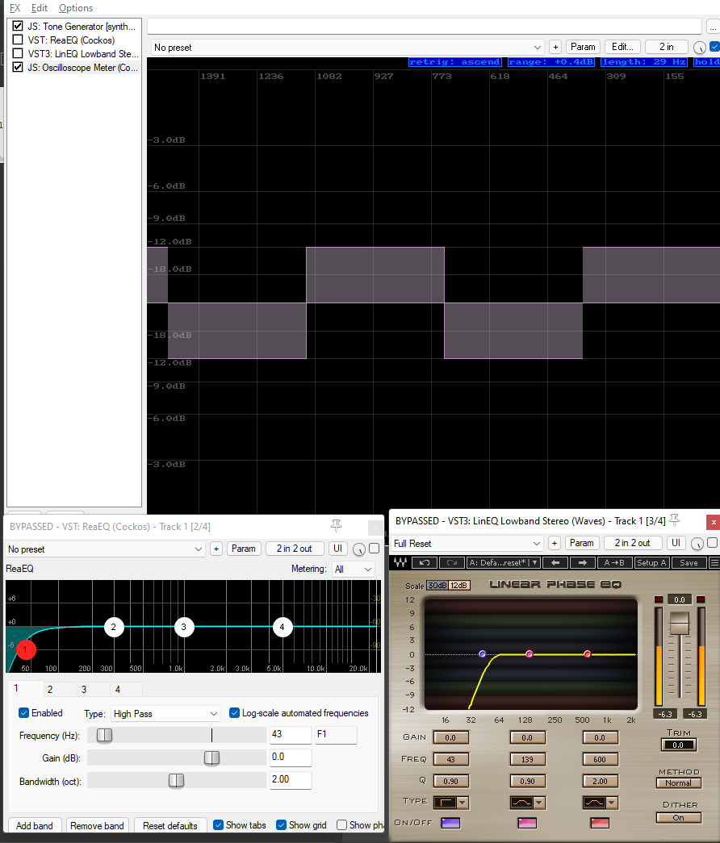The width and height of the screenshot is (720, 843).
Task: Open the ReaEQ 'No preset' dropdown
Action: tap(105, 549)
